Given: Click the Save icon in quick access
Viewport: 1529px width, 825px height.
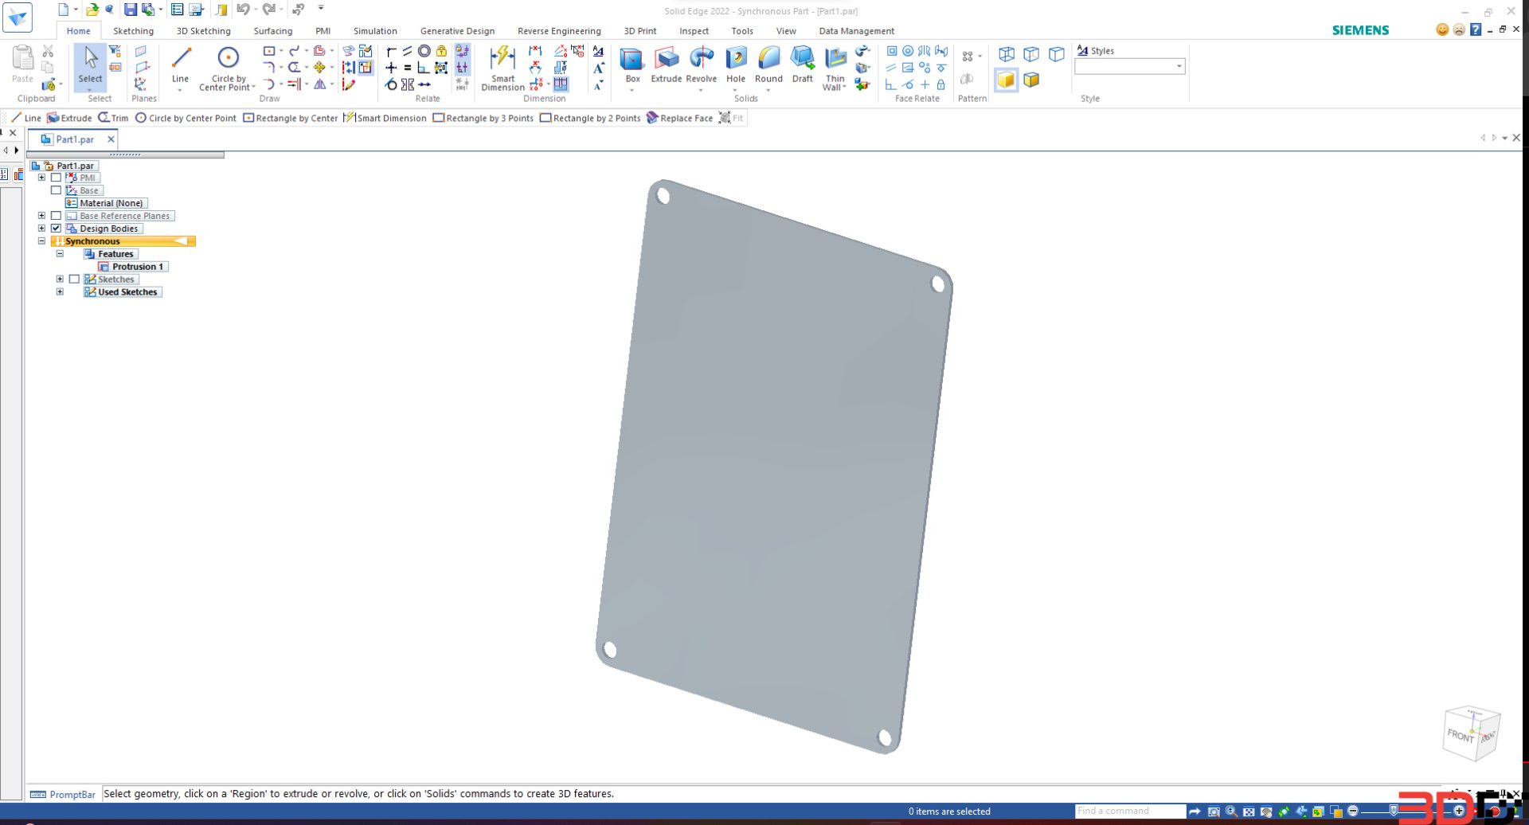Looking at the screenshot, I should pos(130,10).
